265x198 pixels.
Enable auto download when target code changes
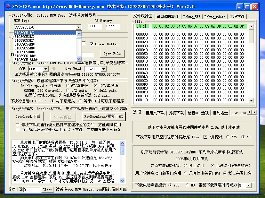tap(17, 130)
